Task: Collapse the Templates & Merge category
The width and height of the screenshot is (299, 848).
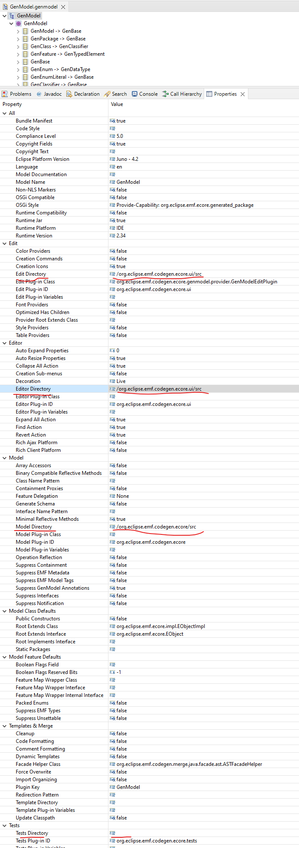Action: point(4,726)
